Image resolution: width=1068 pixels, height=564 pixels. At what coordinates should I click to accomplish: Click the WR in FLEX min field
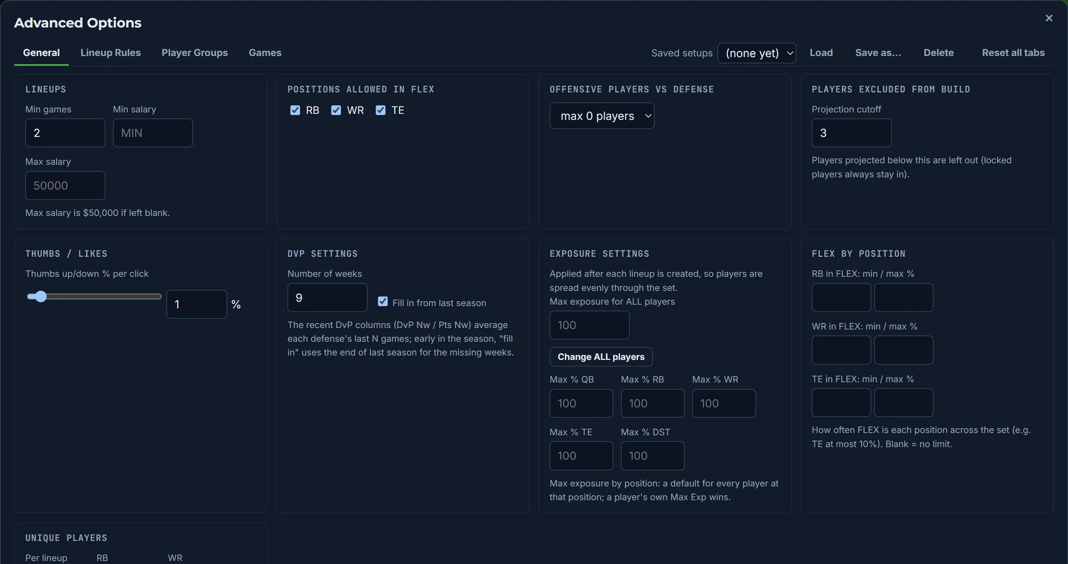[841, 350]
